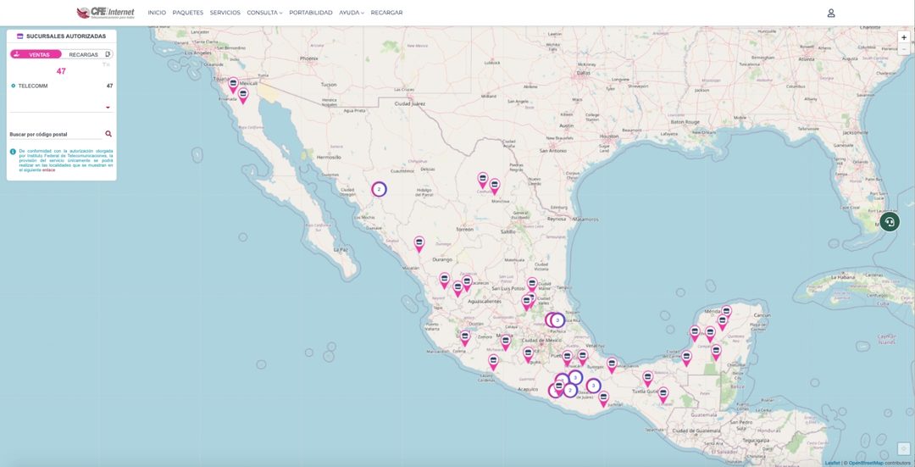
Task: Open the Consulta dropdown menu
Action: pyautogui.click(x=264, y=13)
